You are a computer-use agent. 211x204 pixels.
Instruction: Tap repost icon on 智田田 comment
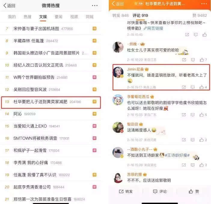(184, 140)
